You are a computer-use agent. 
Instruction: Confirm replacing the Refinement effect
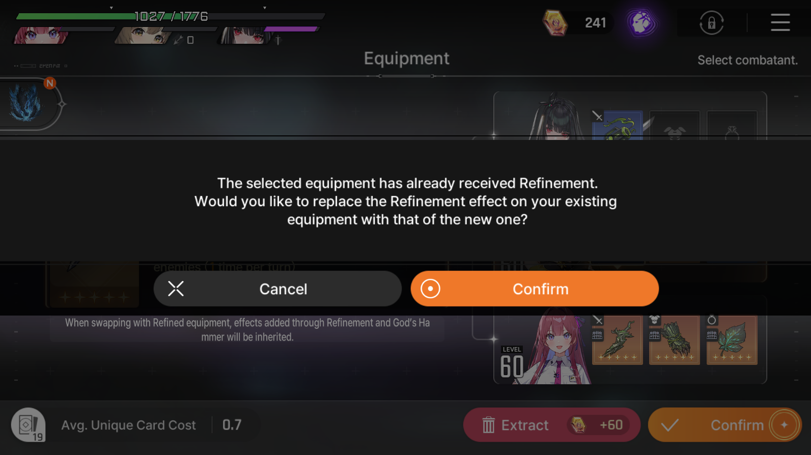pyautogui.click(x=535, y=289)
